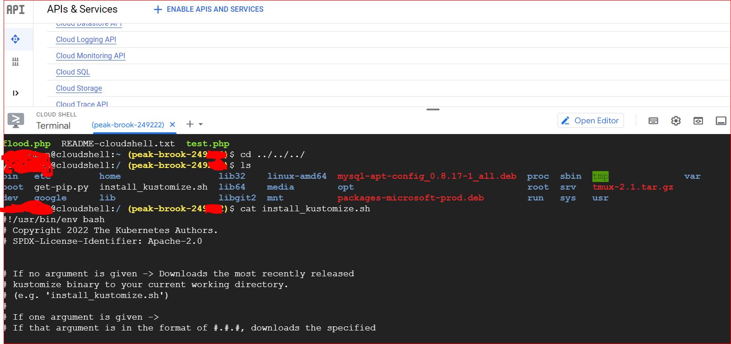Screen dimensions: 731x344
Task: Click the sbin directory name
Action: 571,176
